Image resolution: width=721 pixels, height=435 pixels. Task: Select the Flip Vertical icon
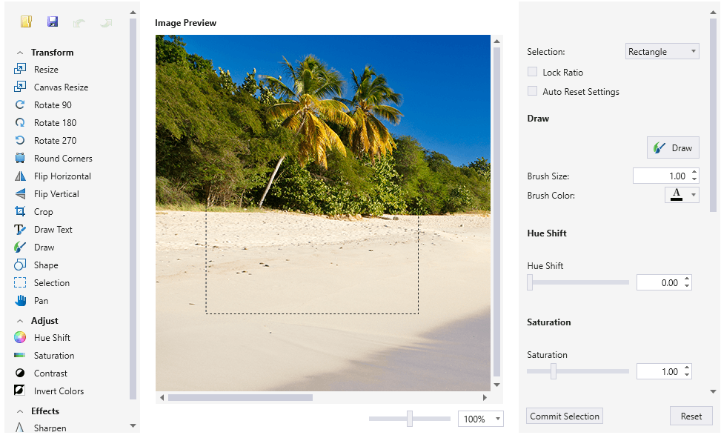[x=20, y=193]
